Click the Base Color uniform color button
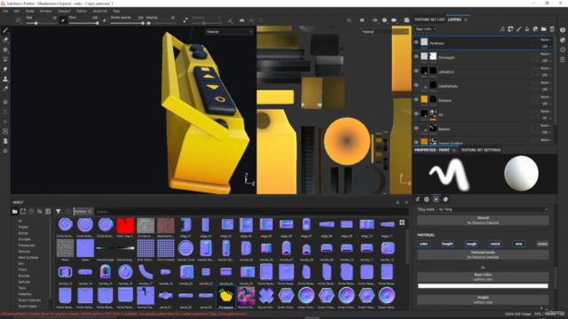The width and height of the screenshot is (568, 319). tap(483, 276)
